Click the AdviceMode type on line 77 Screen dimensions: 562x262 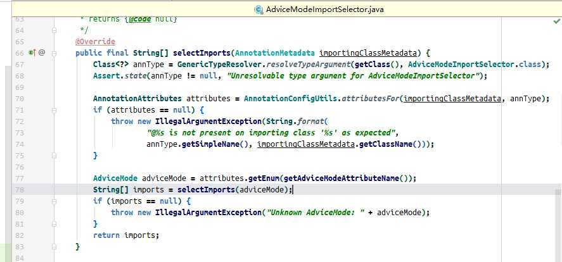click(x=115, y=178)
